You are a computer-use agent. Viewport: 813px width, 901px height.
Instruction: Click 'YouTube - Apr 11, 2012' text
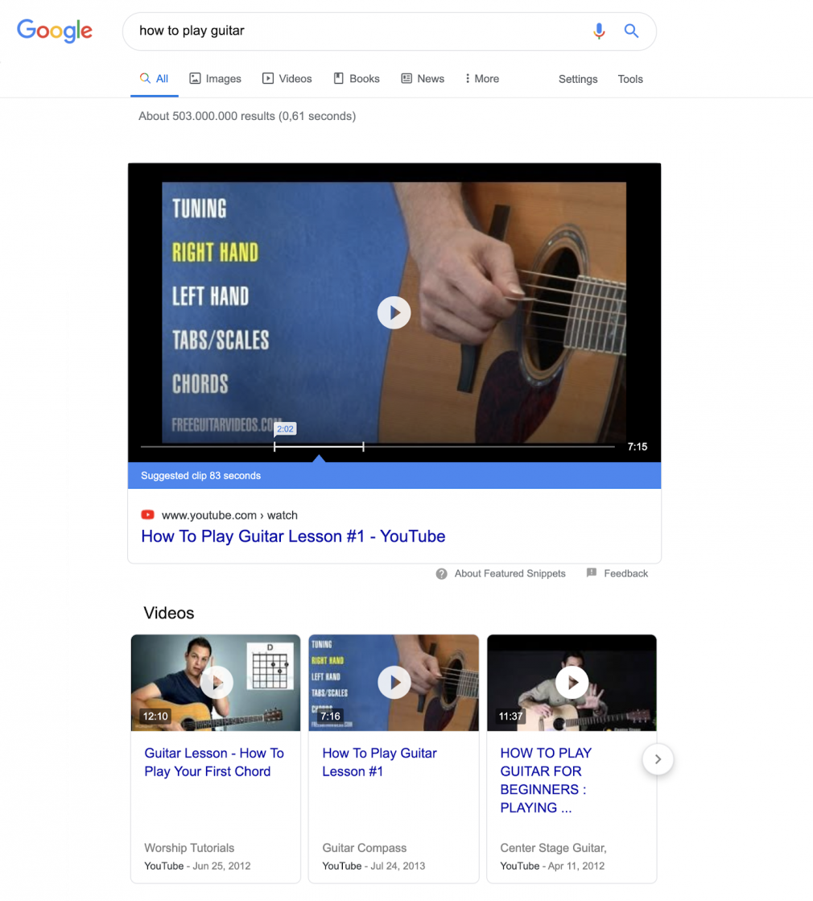(x=552, y=866)
